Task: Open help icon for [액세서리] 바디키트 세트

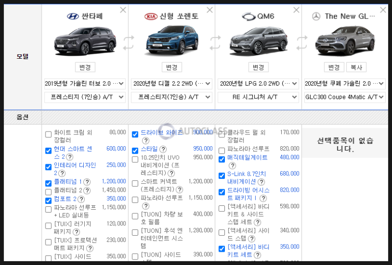Action: [x=257, y=255]
